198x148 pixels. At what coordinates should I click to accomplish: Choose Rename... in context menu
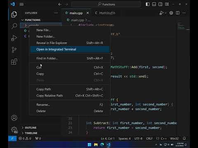coord(70,105)
